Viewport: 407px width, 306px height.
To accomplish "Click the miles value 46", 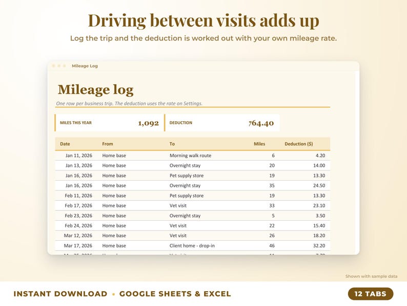I will click(272, 246).
